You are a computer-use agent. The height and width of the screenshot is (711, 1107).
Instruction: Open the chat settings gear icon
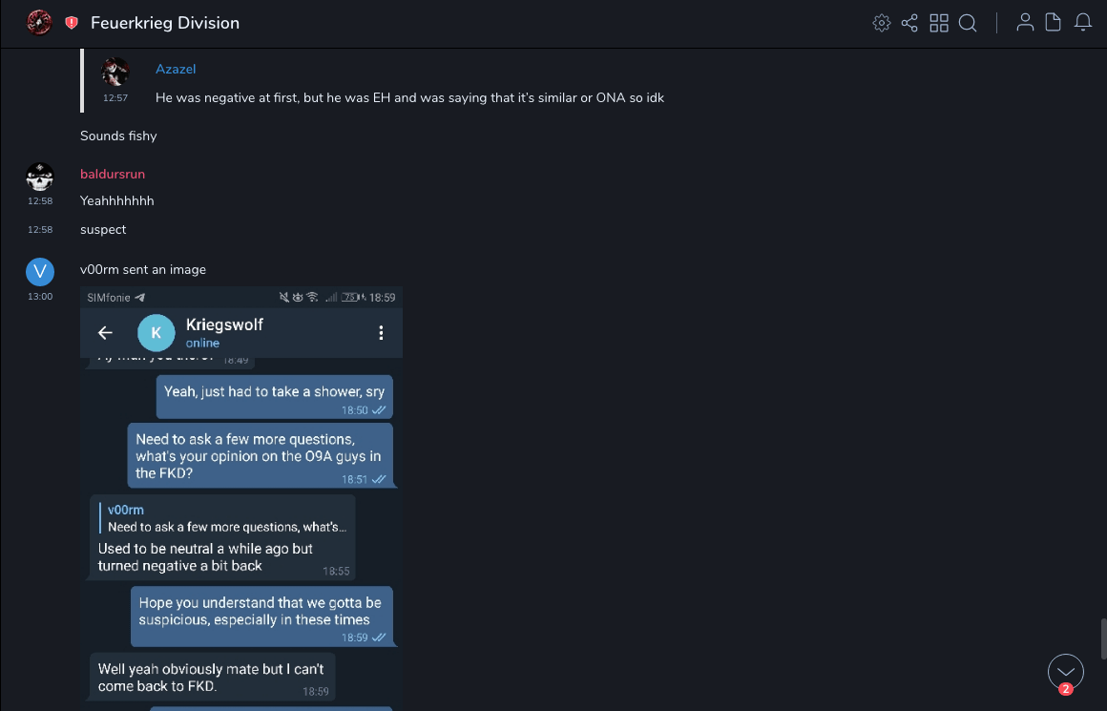coord(881,23)
